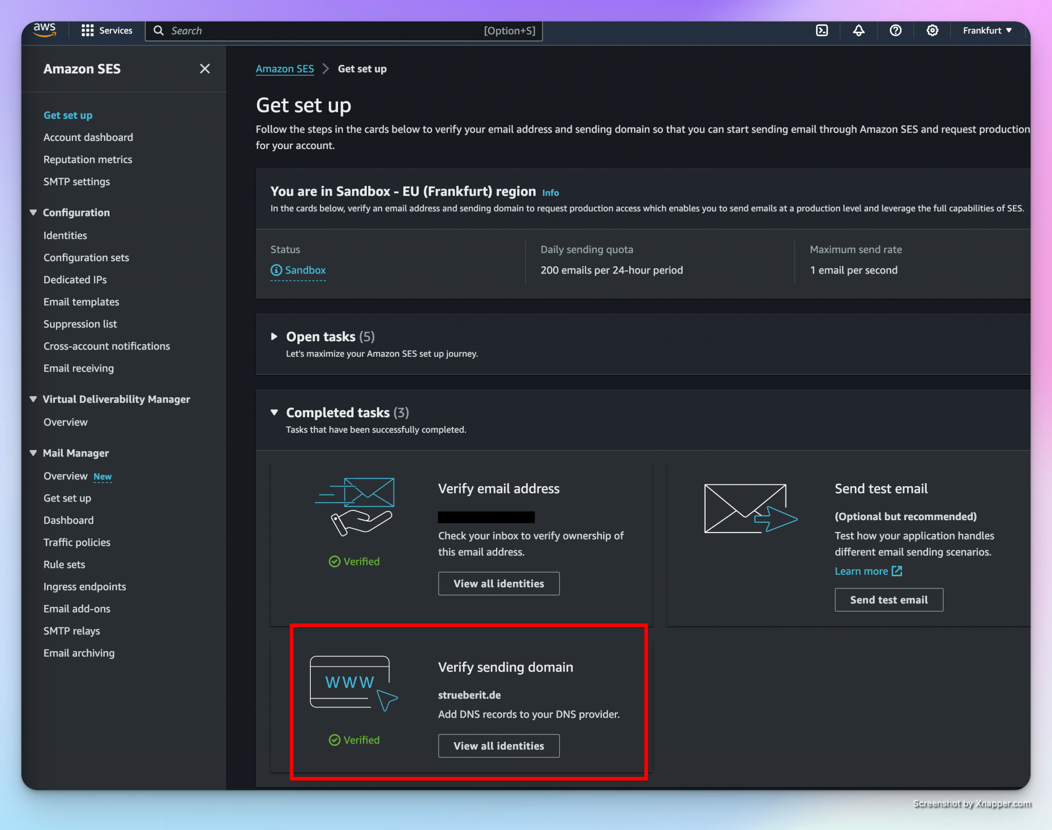Click the Learn more external link icon
This screenshot has height=830, width=1052.
897,571
